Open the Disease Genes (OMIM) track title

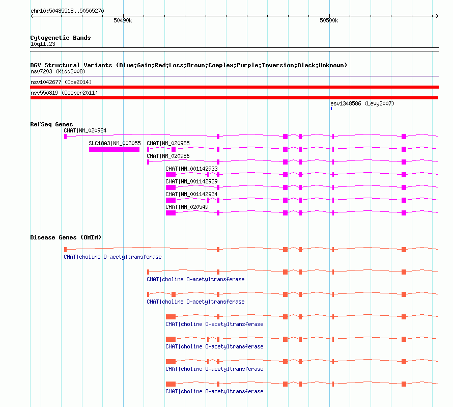click(66, 237)
